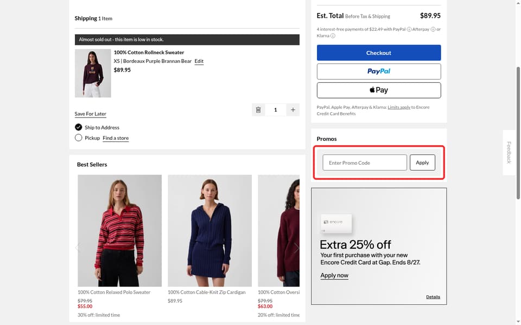Click the Encore card image
Image resolution: width=521 pixels, height=325 pixels.
336,224
